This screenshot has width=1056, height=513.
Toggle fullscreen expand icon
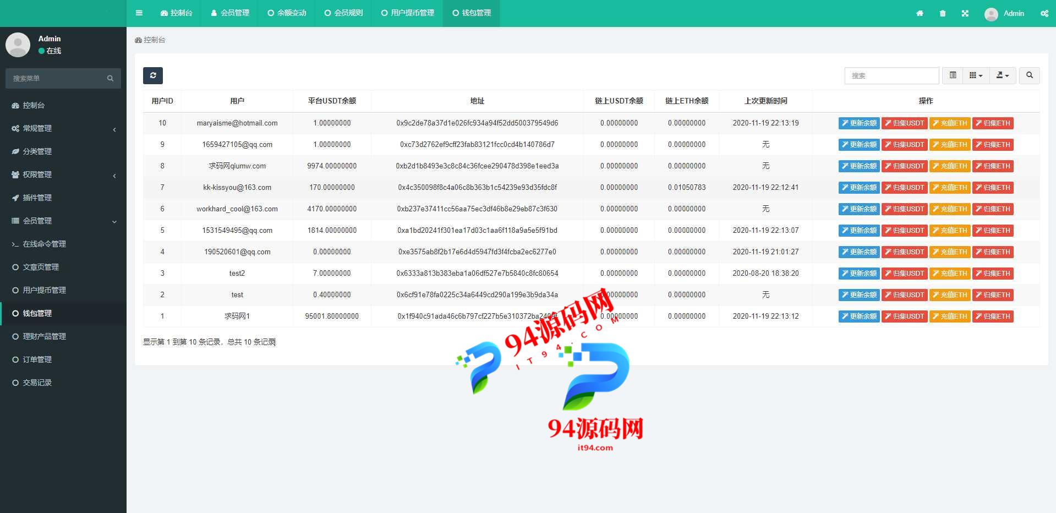[x=965, y=13]
